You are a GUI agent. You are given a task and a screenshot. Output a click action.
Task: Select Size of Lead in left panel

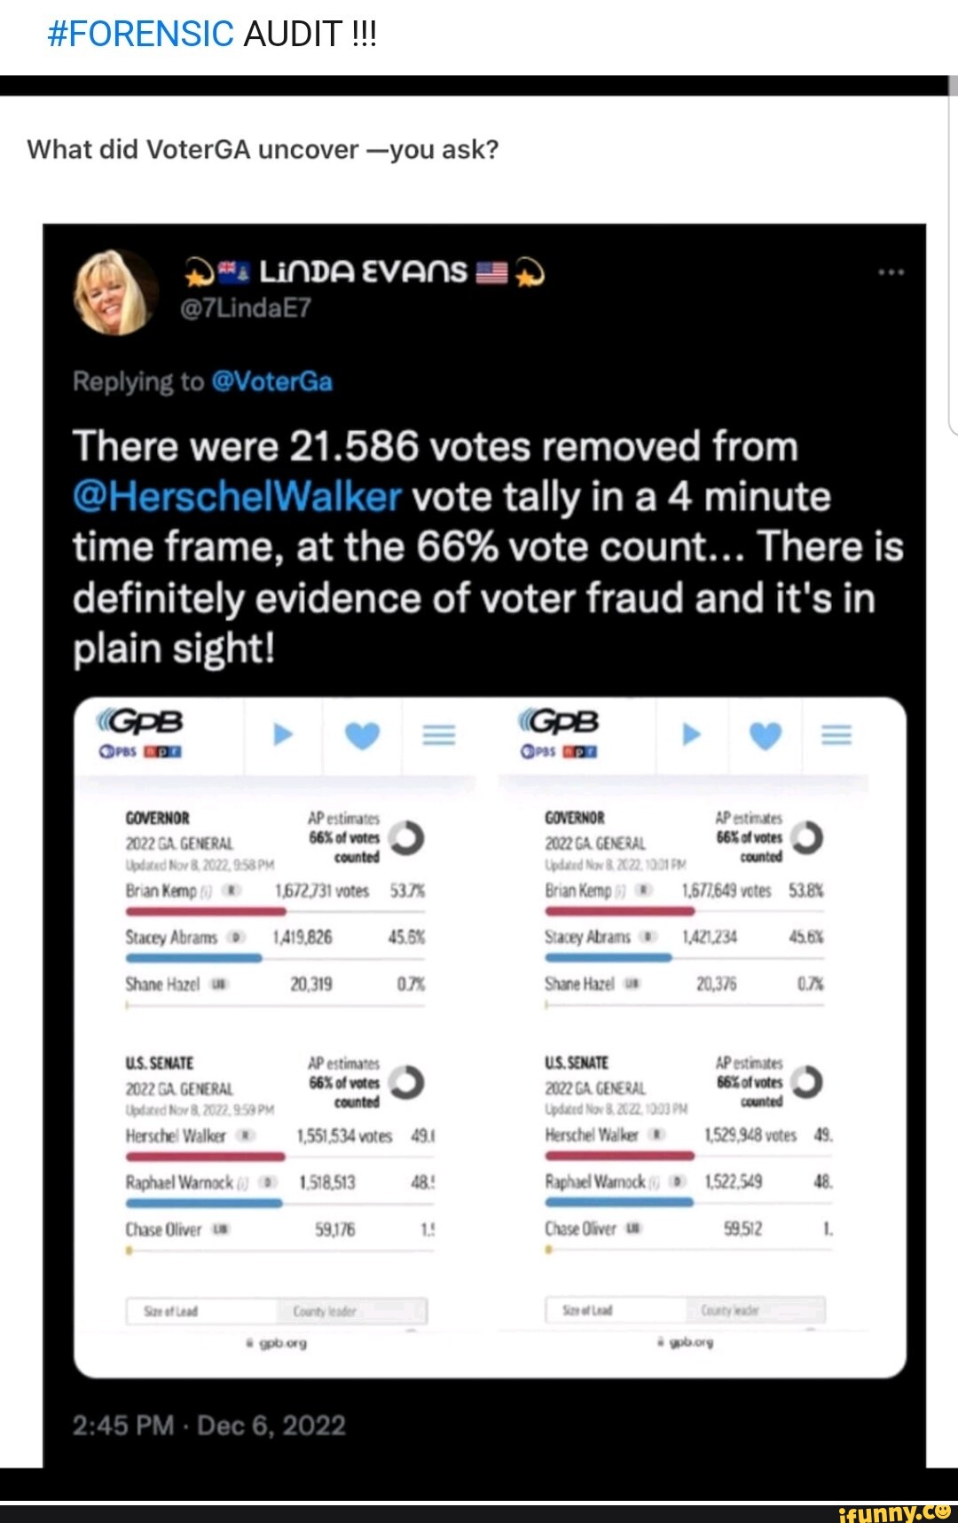171,1311
